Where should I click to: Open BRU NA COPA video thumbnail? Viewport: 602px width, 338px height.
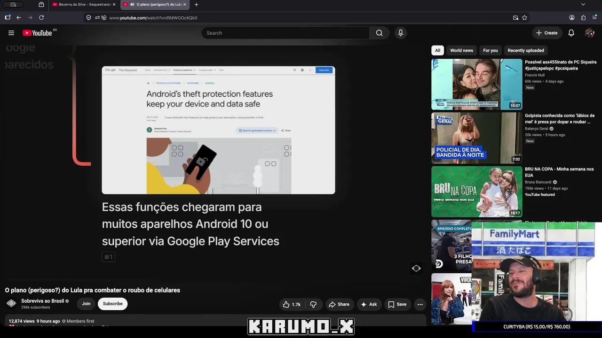click(476, 192)
